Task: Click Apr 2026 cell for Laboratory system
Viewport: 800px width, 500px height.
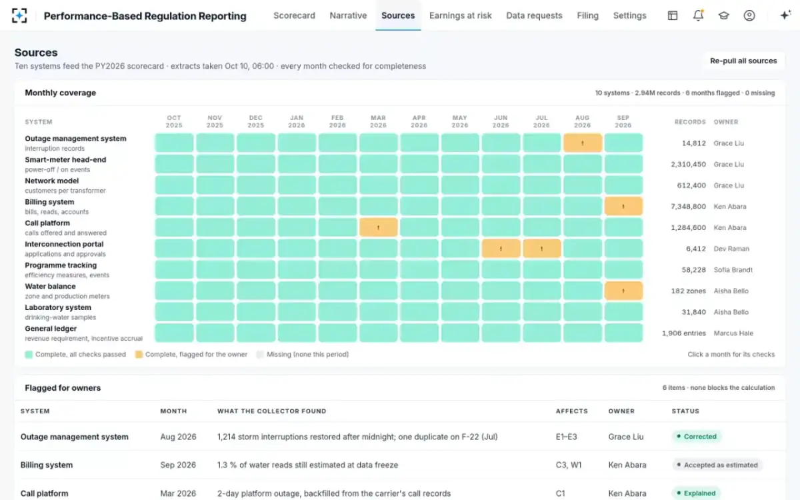Action: tap(419, 312)
